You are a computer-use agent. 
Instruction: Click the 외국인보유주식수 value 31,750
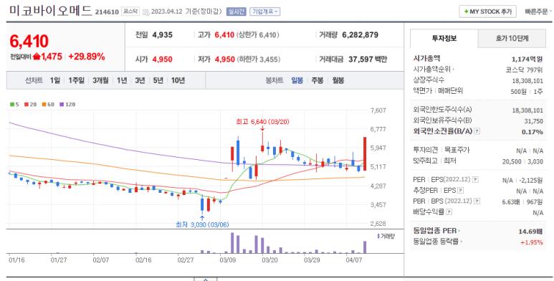tap(533, 121)
